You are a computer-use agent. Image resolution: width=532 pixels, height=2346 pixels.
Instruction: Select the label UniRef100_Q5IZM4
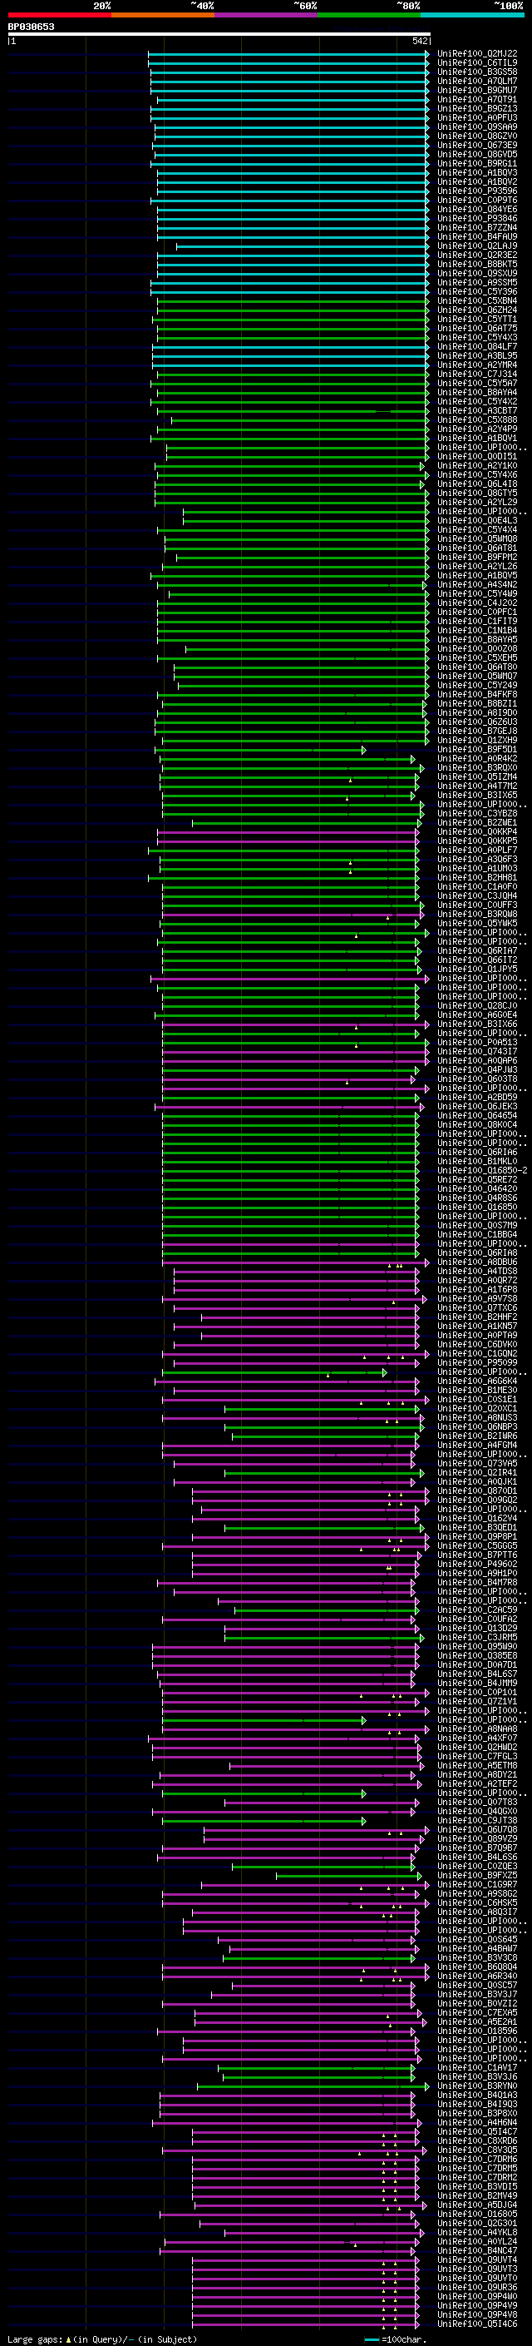coord(477,776)
